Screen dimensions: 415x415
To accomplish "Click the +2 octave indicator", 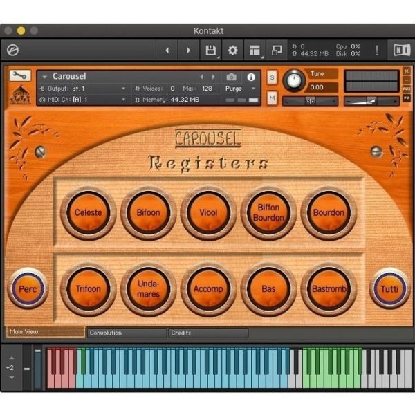I will coord(10,368).
